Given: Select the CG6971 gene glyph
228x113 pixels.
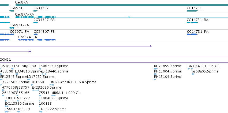Looking at the screenshot, I should 12,11.
